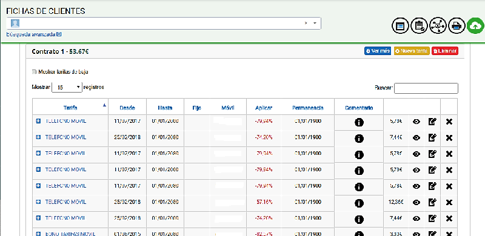Click the clipboard checklist round icon

coord(419,26)
